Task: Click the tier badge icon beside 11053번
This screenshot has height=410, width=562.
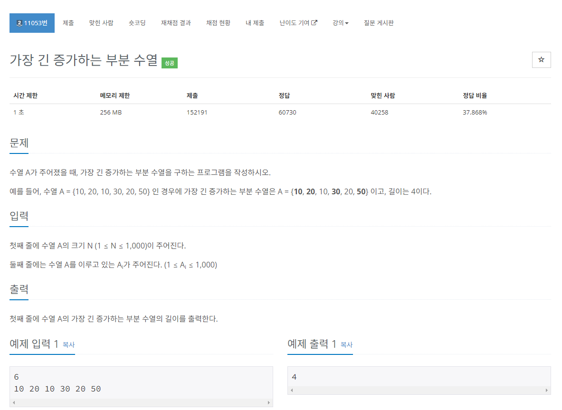Action: pyautogui.click(x=19, y=23)
